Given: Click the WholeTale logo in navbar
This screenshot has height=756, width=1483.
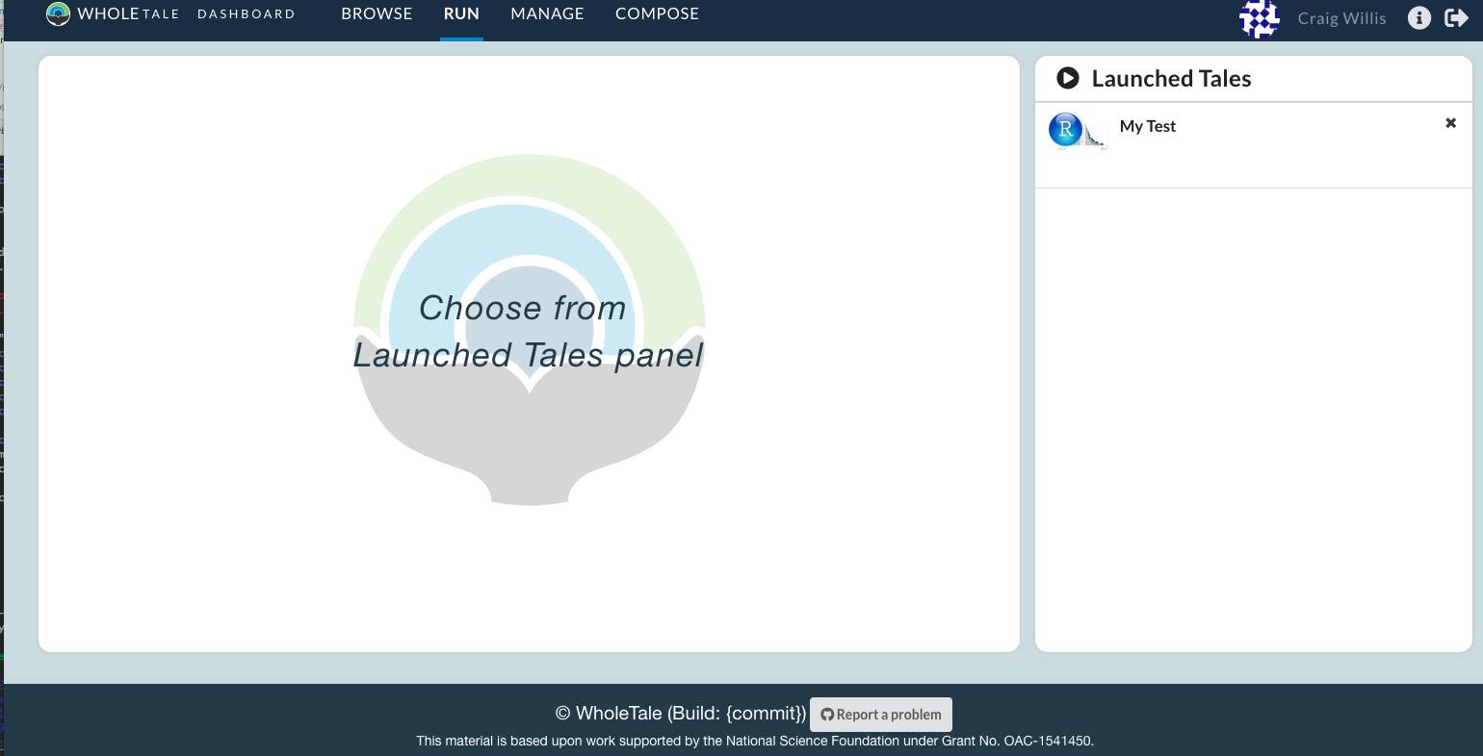Looking at the screenshot, I should coord(58,13).
